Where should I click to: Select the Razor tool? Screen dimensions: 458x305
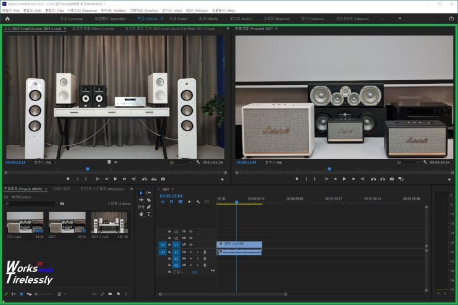[x=149, y=200]
